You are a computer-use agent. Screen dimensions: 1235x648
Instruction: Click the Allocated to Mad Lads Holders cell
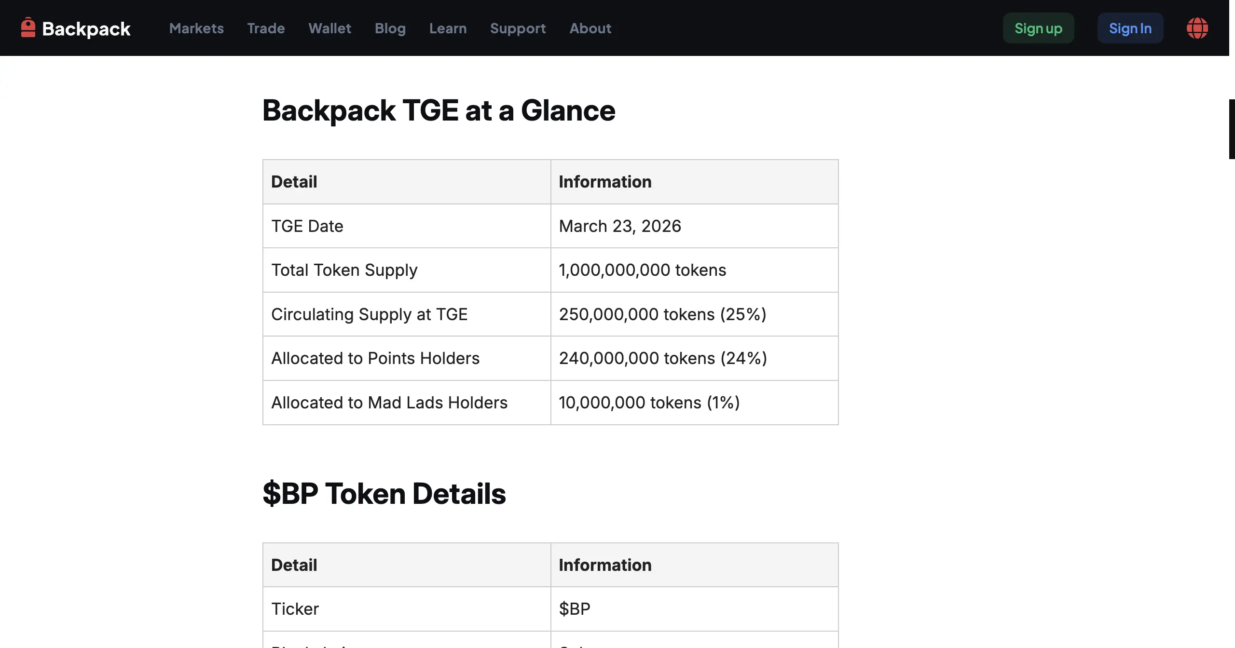coord(407,402)
